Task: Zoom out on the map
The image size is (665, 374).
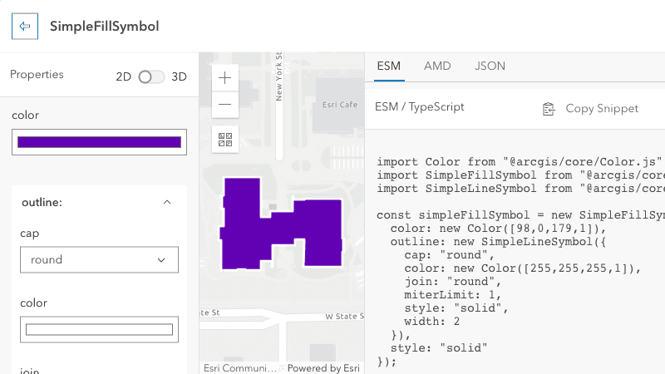Action: 225,105
